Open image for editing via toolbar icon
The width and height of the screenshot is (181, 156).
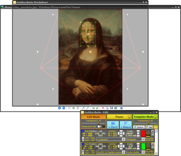(x=116, y=108)
